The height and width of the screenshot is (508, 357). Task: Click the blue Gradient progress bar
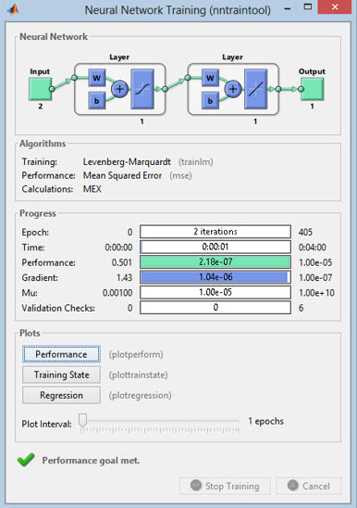(215, 277)
